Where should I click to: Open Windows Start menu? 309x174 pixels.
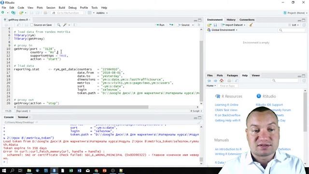(4, 171)
